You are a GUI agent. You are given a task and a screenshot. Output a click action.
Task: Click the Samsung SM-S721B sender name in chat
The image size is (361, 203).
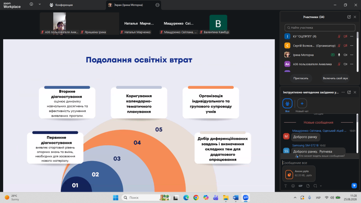coord(305,146)
